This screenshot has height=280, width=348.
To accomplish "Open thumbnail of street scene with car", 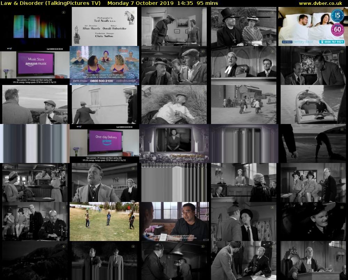I will pyautogui.click(x=244, y=104).
